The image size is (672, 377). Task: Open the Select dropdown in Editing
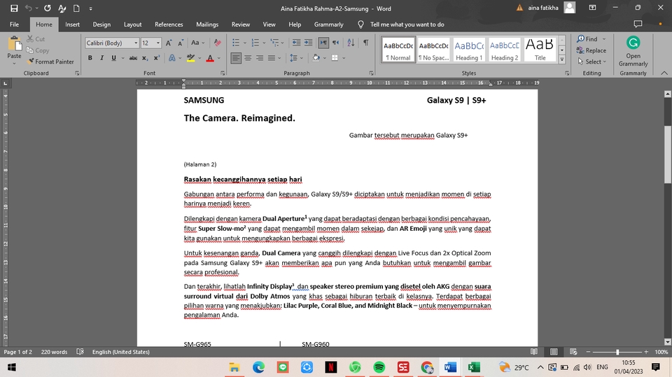click(x=592, y=62)
